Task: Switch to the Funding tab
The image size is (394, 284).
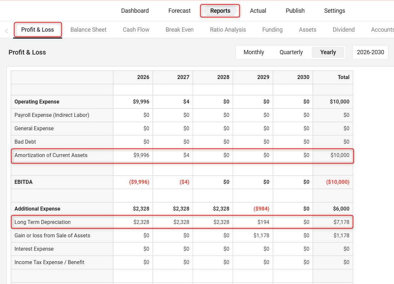Action: click(272, 30)
